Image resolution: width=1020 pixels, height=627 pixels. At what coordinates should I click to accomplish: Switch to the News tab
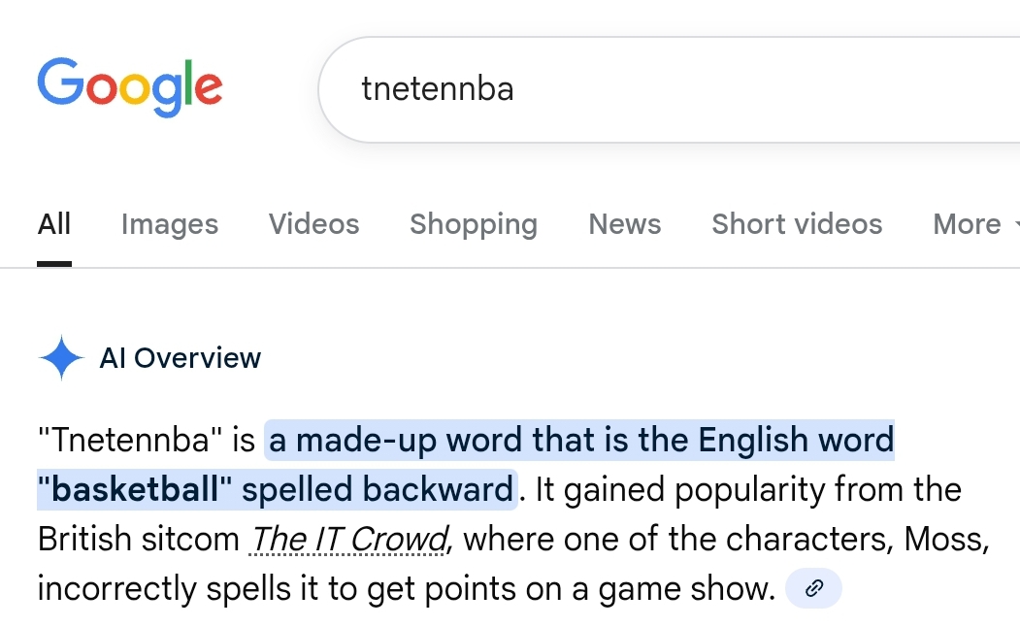coord(624,224)
